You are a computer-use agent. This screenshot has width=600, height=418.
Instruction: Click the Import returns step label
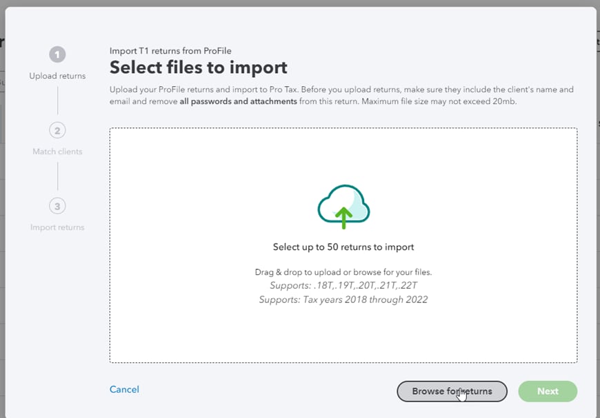click(x=57, y=227)
